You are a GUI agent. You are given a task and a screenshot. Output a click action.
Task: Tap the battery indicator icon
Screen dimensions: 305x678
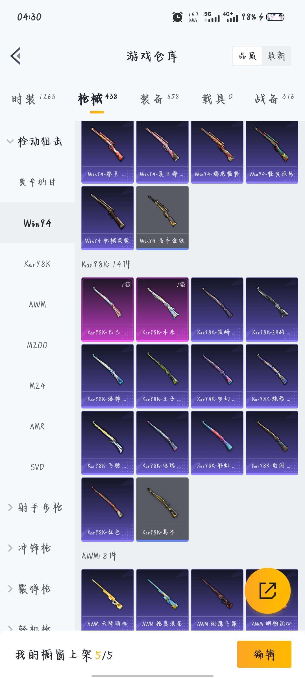[275, 17]
